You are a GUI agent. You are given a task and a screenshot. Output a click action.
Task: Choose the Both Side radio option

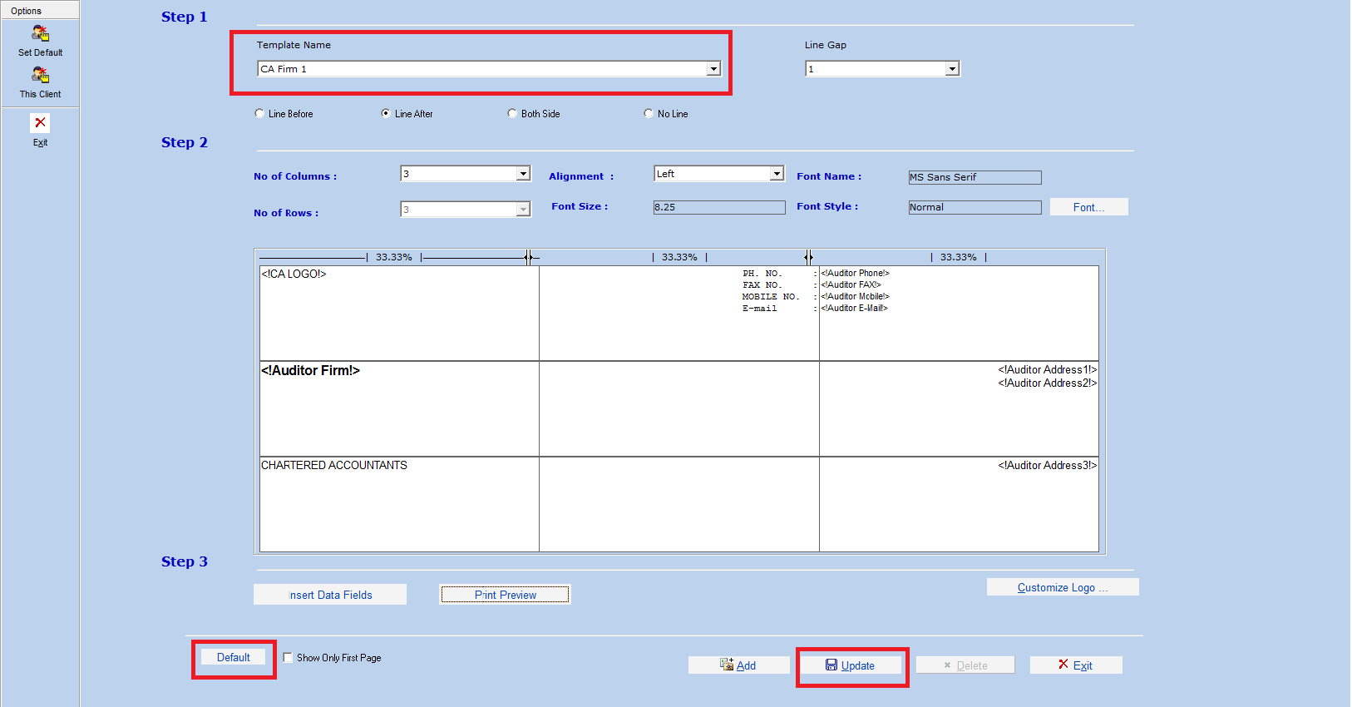click(512, 113)
